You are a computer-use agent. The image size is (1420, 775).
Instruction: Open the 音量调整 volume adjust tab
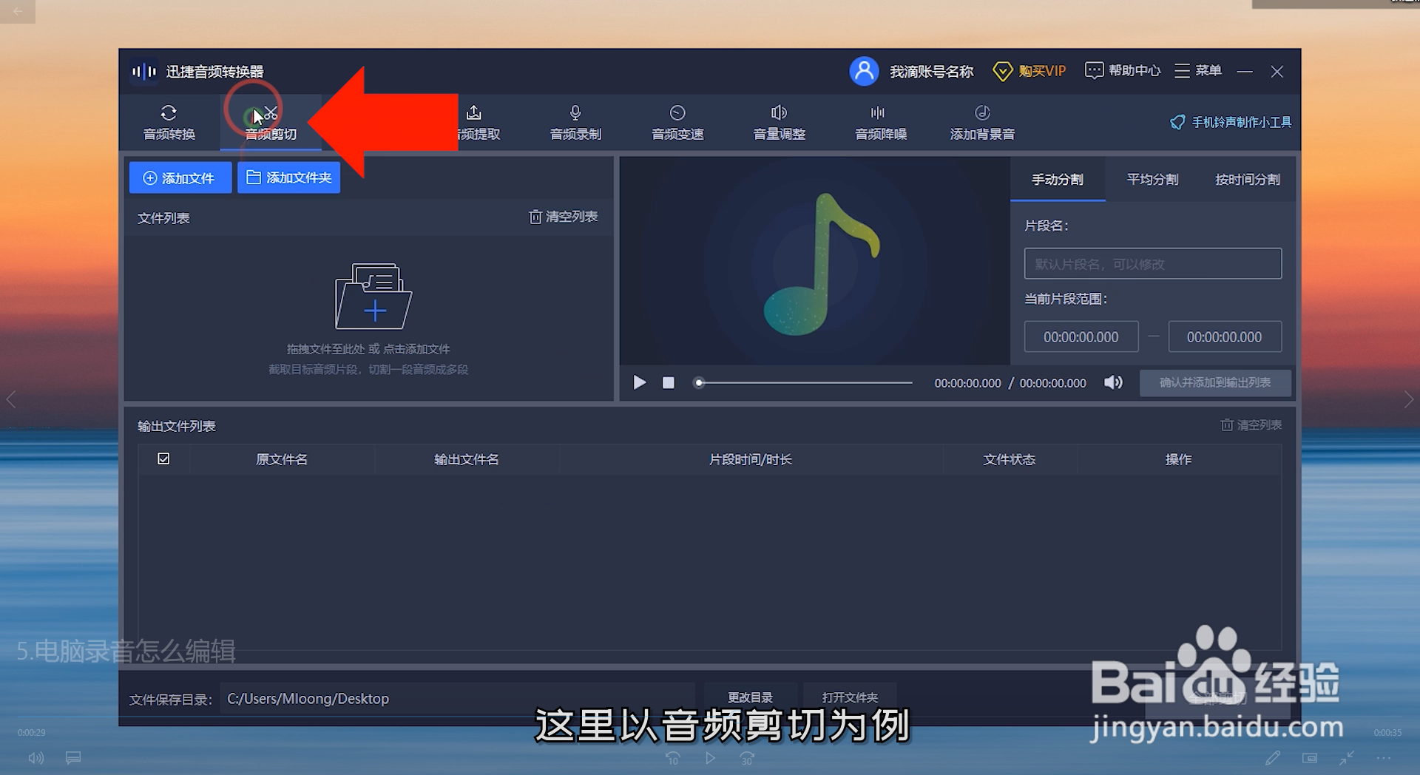coord(779,122)
